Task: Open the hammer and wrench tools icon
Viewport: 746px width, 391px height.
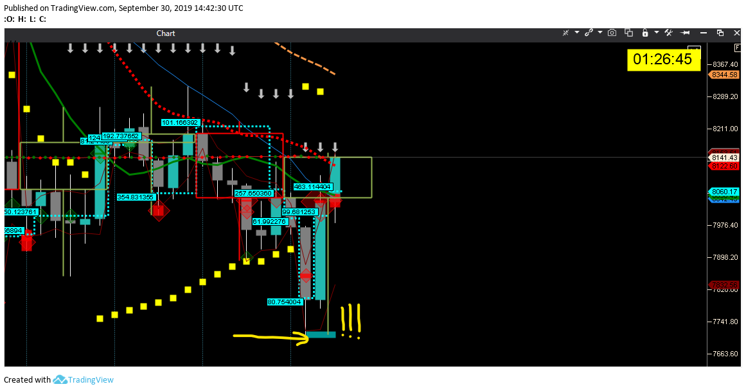Action: [x=668, y=33]
